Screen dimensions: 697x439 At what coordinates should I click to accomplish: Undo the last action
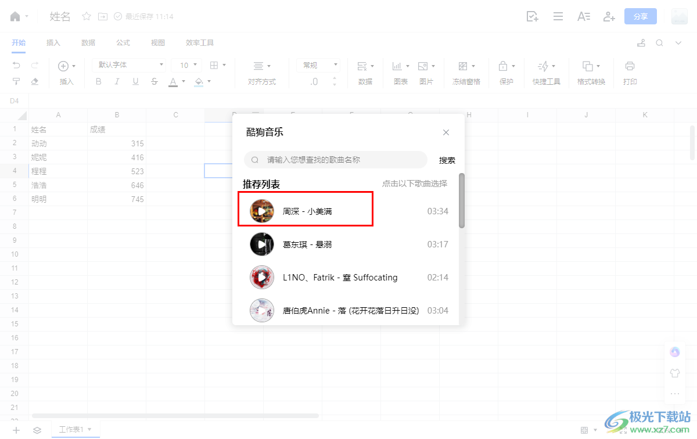point(16,66)
